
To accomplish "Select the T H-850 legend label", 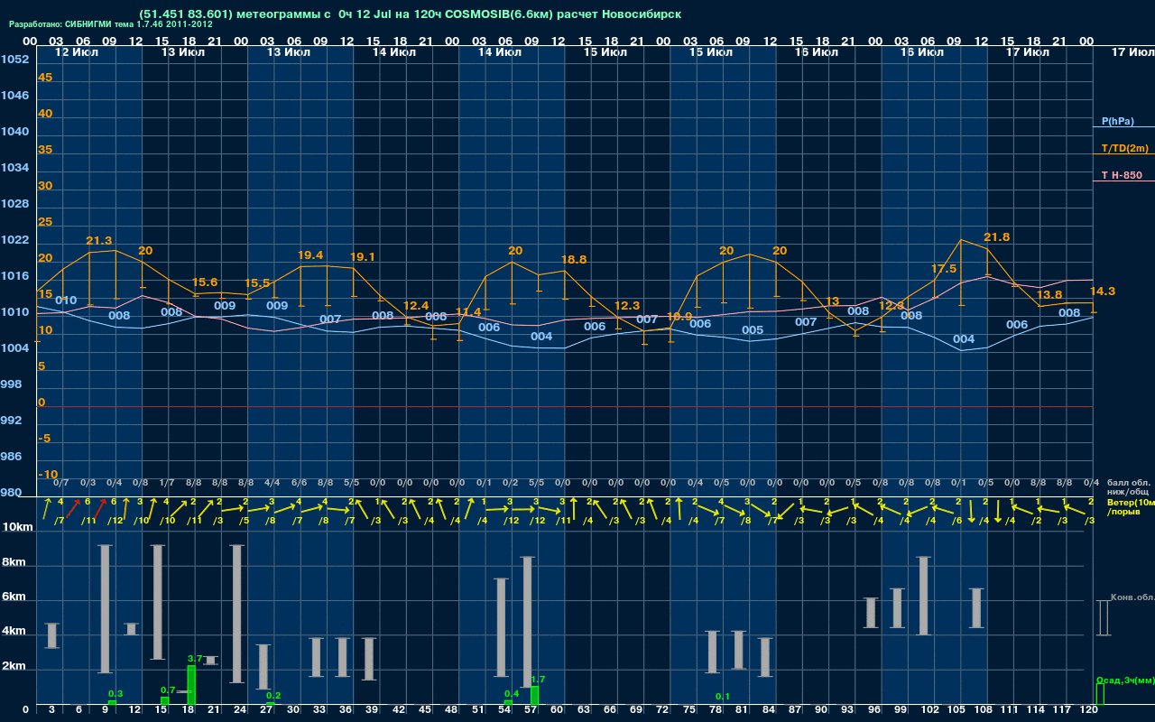I will click(1120, 175).
